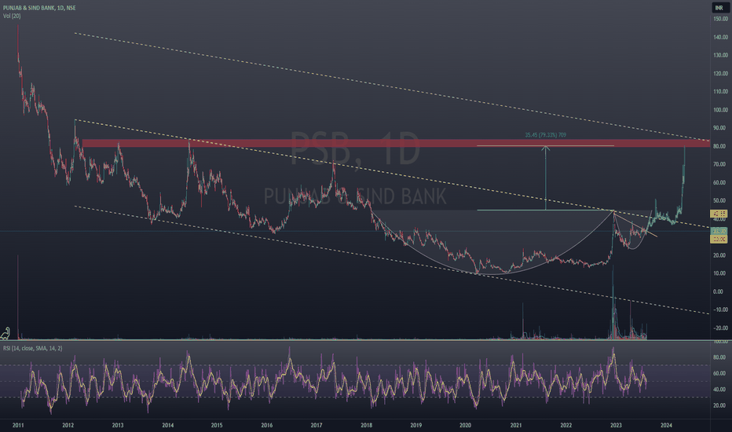Click -20.00 on the price scale
Image resolution: width=732 pixels, height=432 pixels.
pos(720,328)
